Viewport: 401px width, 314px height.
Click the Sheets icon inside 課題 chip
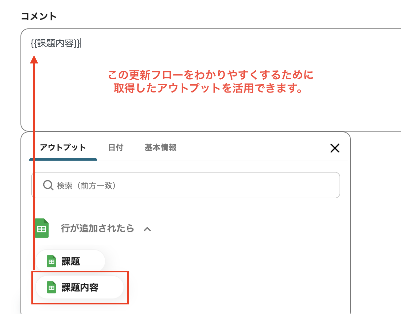coord(51,261)
